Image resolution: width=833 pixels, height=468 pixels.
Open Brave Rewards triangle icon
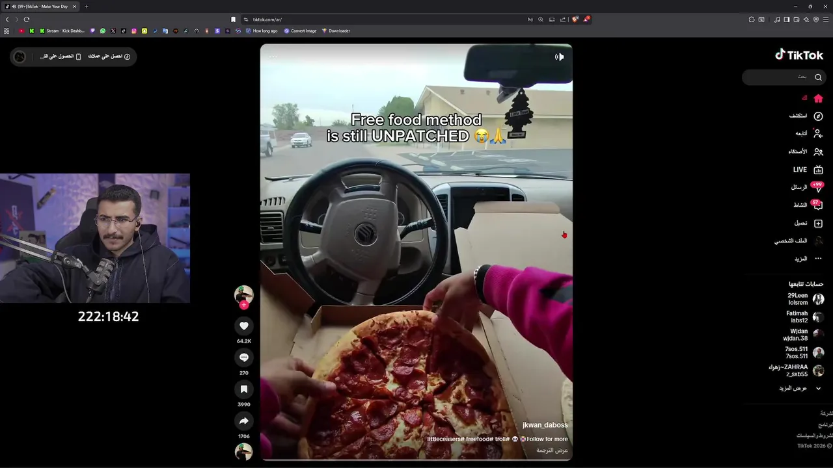586,19
